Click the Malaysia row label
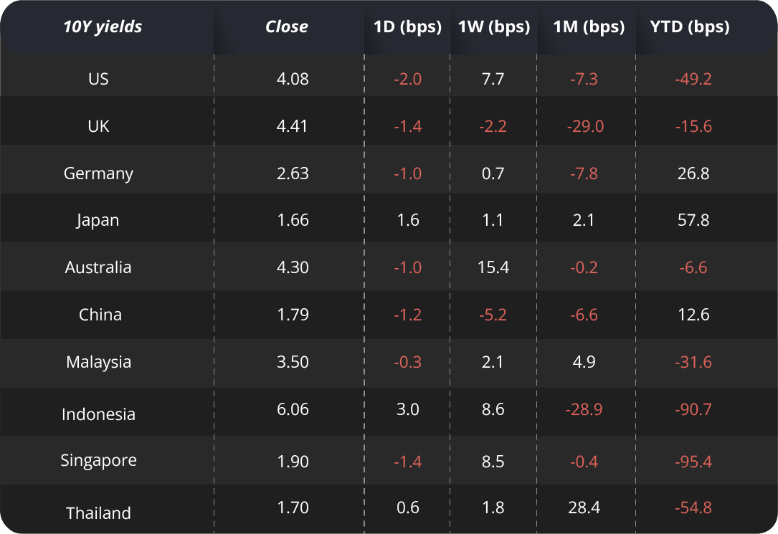The width and height of the screenshot is (778, 534). coord(98,362)
